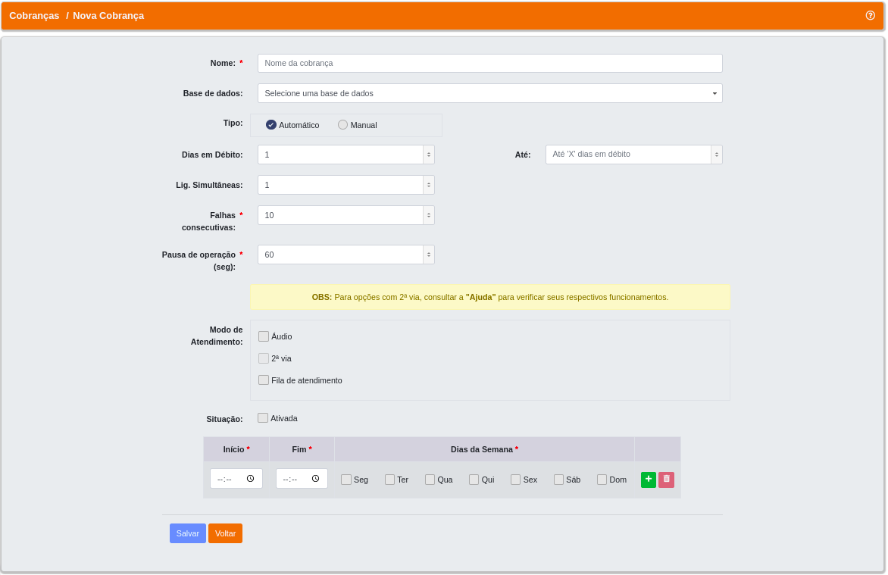
Task: Check the Seg weekday box
Action: pyautogui.click(x=346, y=480)
